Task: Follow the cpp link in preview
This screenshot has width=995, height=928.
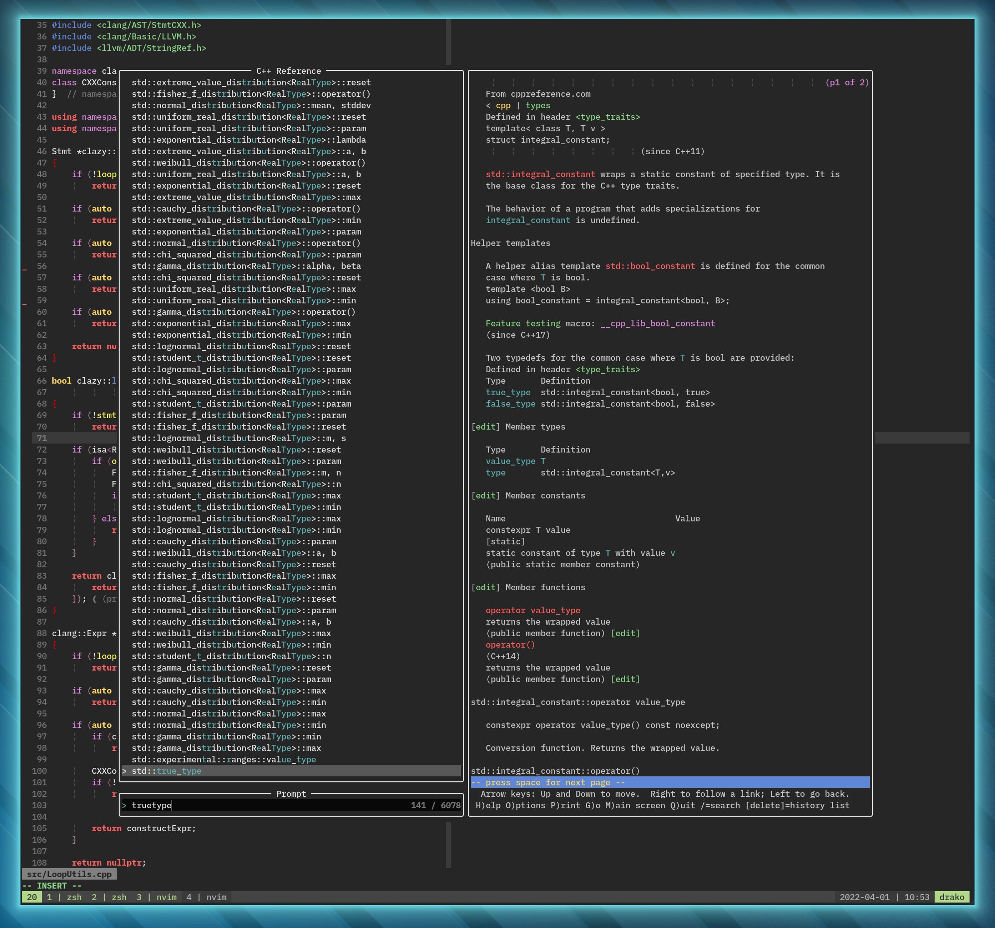Action: (x=503, y=105)
